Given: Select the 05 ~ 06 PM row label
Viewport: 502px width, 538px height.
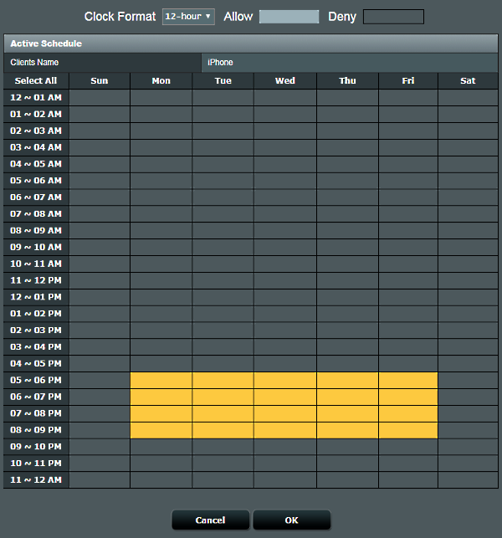Looking at the screenshot, I should pos(36,380).
